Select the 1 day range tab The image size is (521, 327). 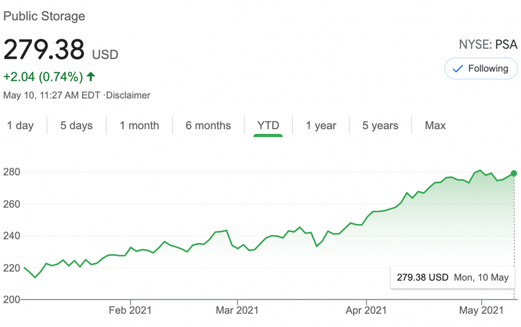[x=20, y=126]
